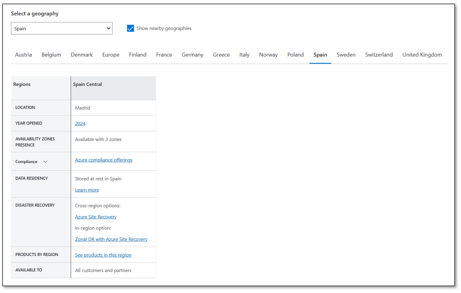Switch to the Poland tab
This screenshot has height=293, width=461.
click(x=295, y=55)
